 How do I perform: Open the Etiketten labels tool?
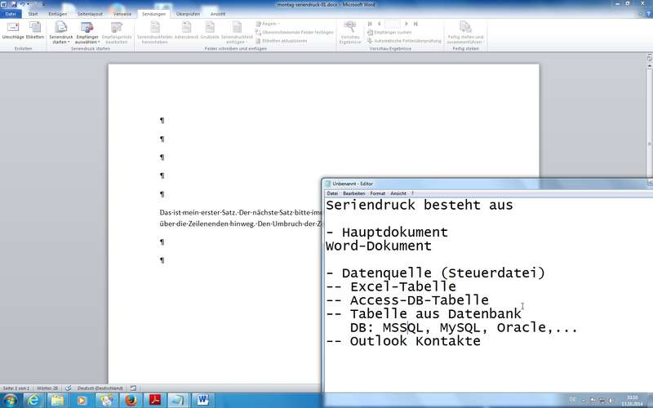pos(35,31)
